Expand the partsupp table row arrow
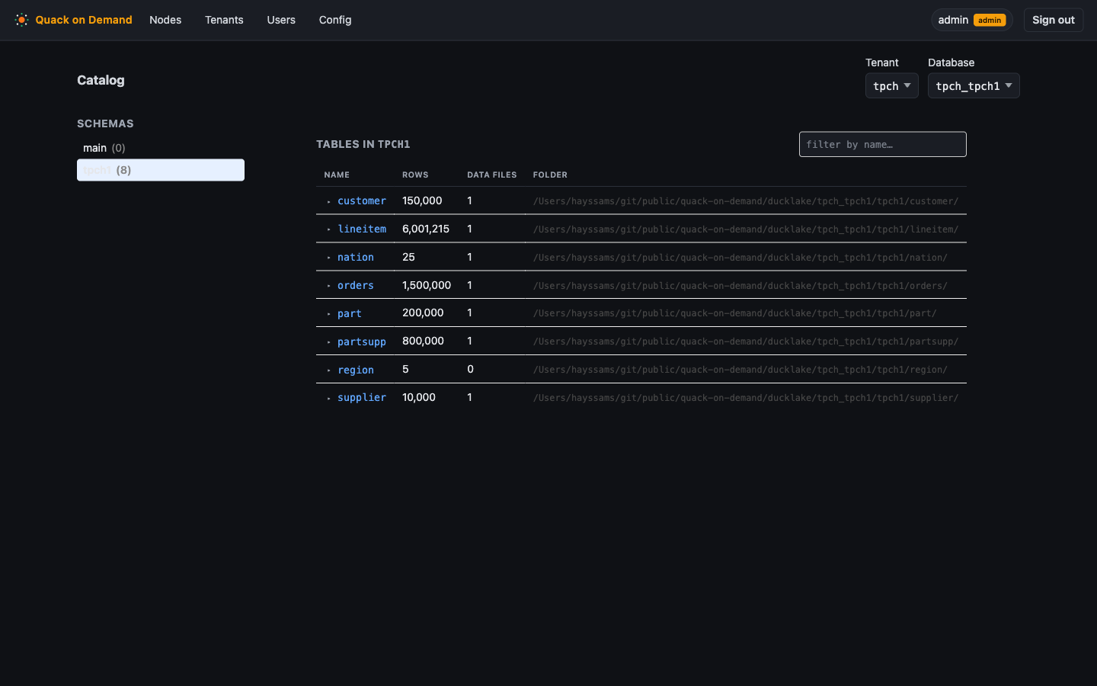Image resolution: width=1097 pixels, height=686 pixels. [329, 342]
